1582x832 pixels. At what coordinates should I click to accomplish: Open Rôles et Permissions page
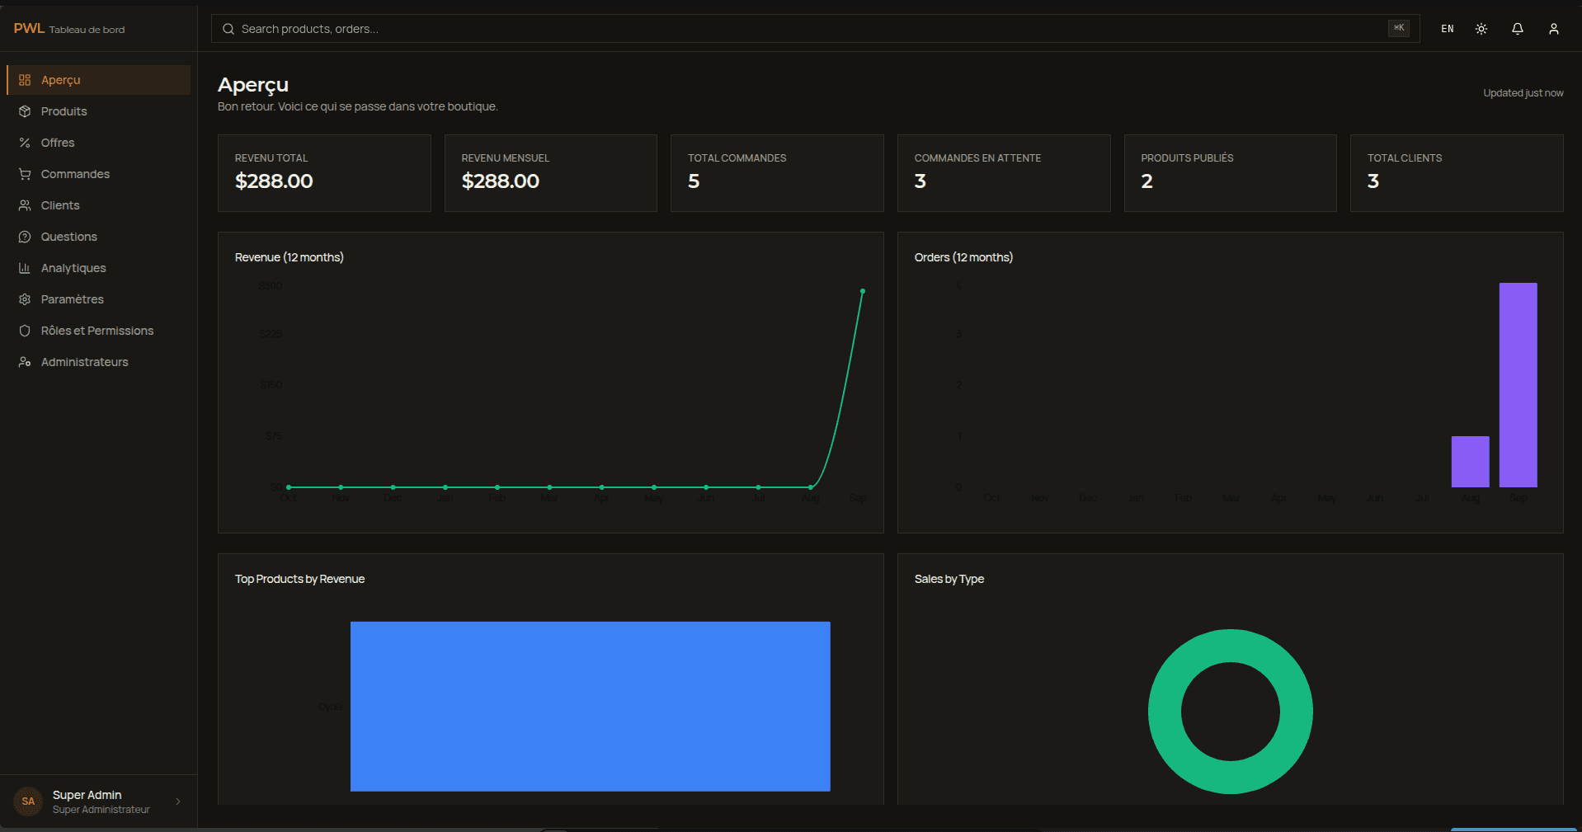coord(98,331)
